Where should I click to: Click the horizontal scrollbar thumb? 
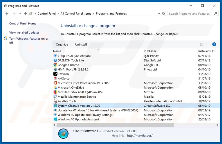coord(115,125)
